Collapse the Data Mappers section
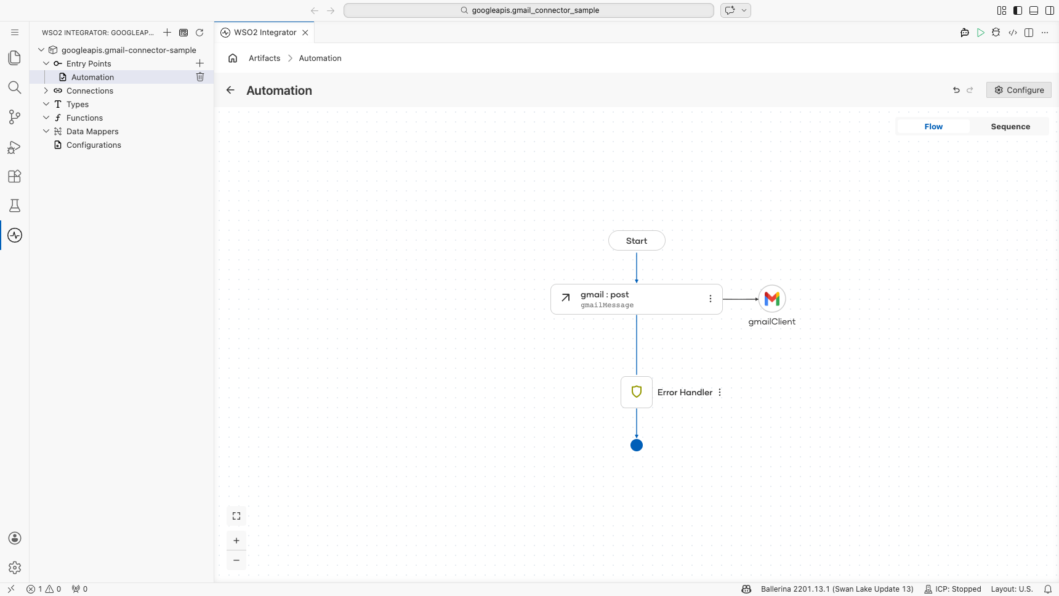This screenshot has height=596, width=1059. [46, 131]
